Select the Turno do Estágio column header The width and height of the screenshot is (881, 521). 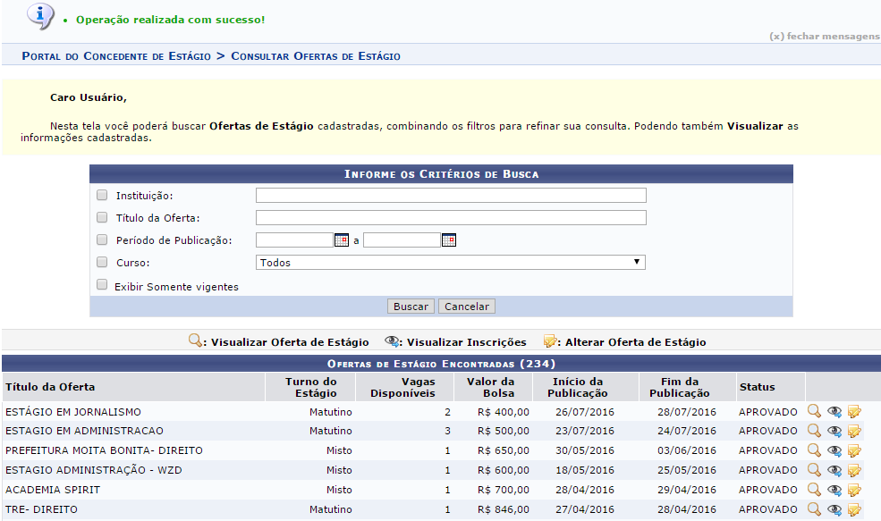click(x=310, y=387)
